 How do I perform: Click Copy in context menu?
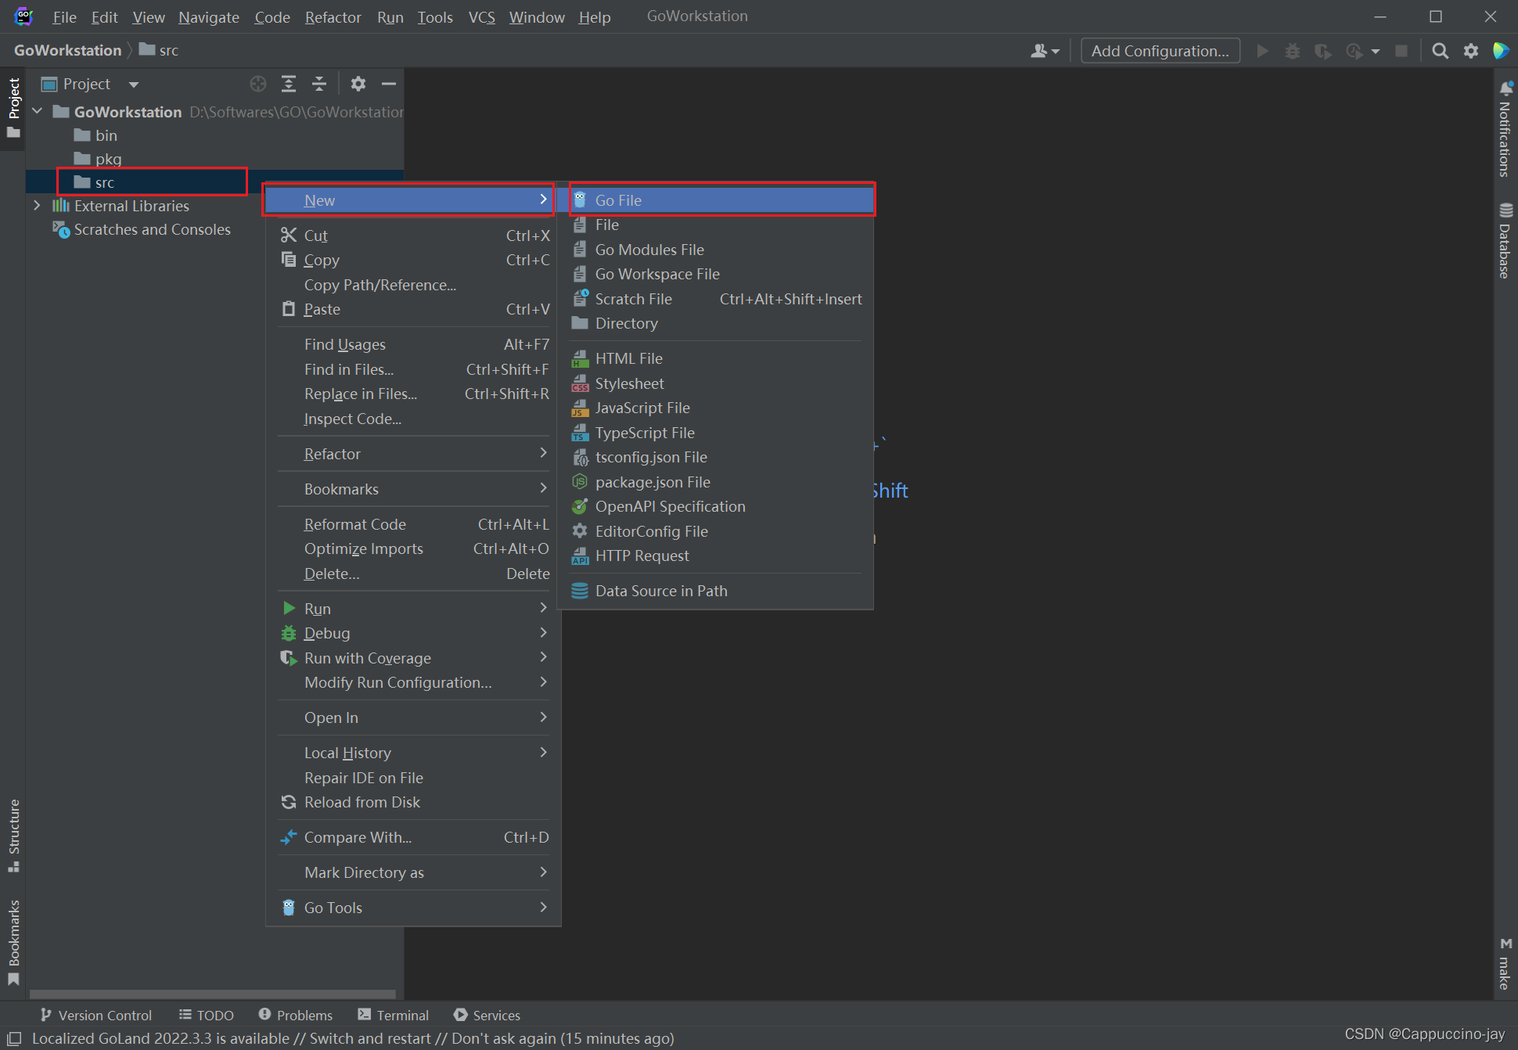click(414, 260)
